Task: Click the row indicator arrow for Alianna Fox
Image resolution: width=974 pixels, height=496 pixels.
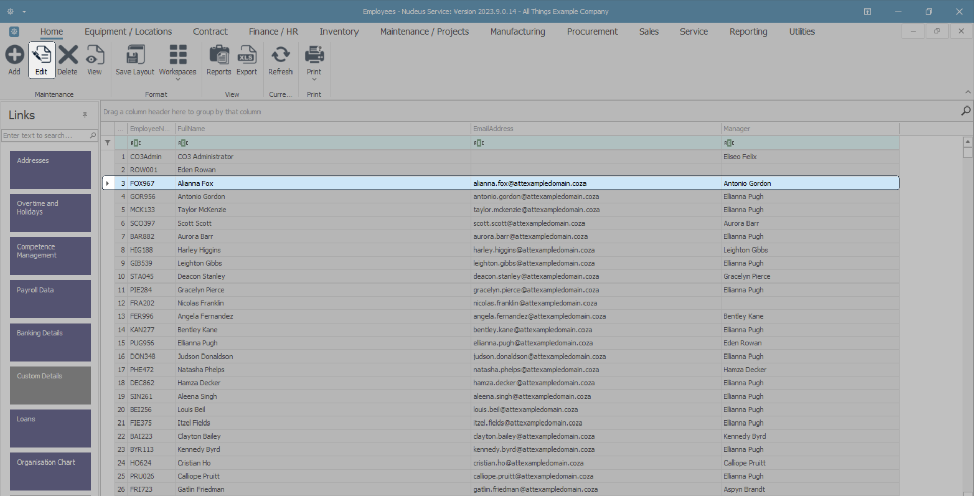Action: (x=108, y=183)
